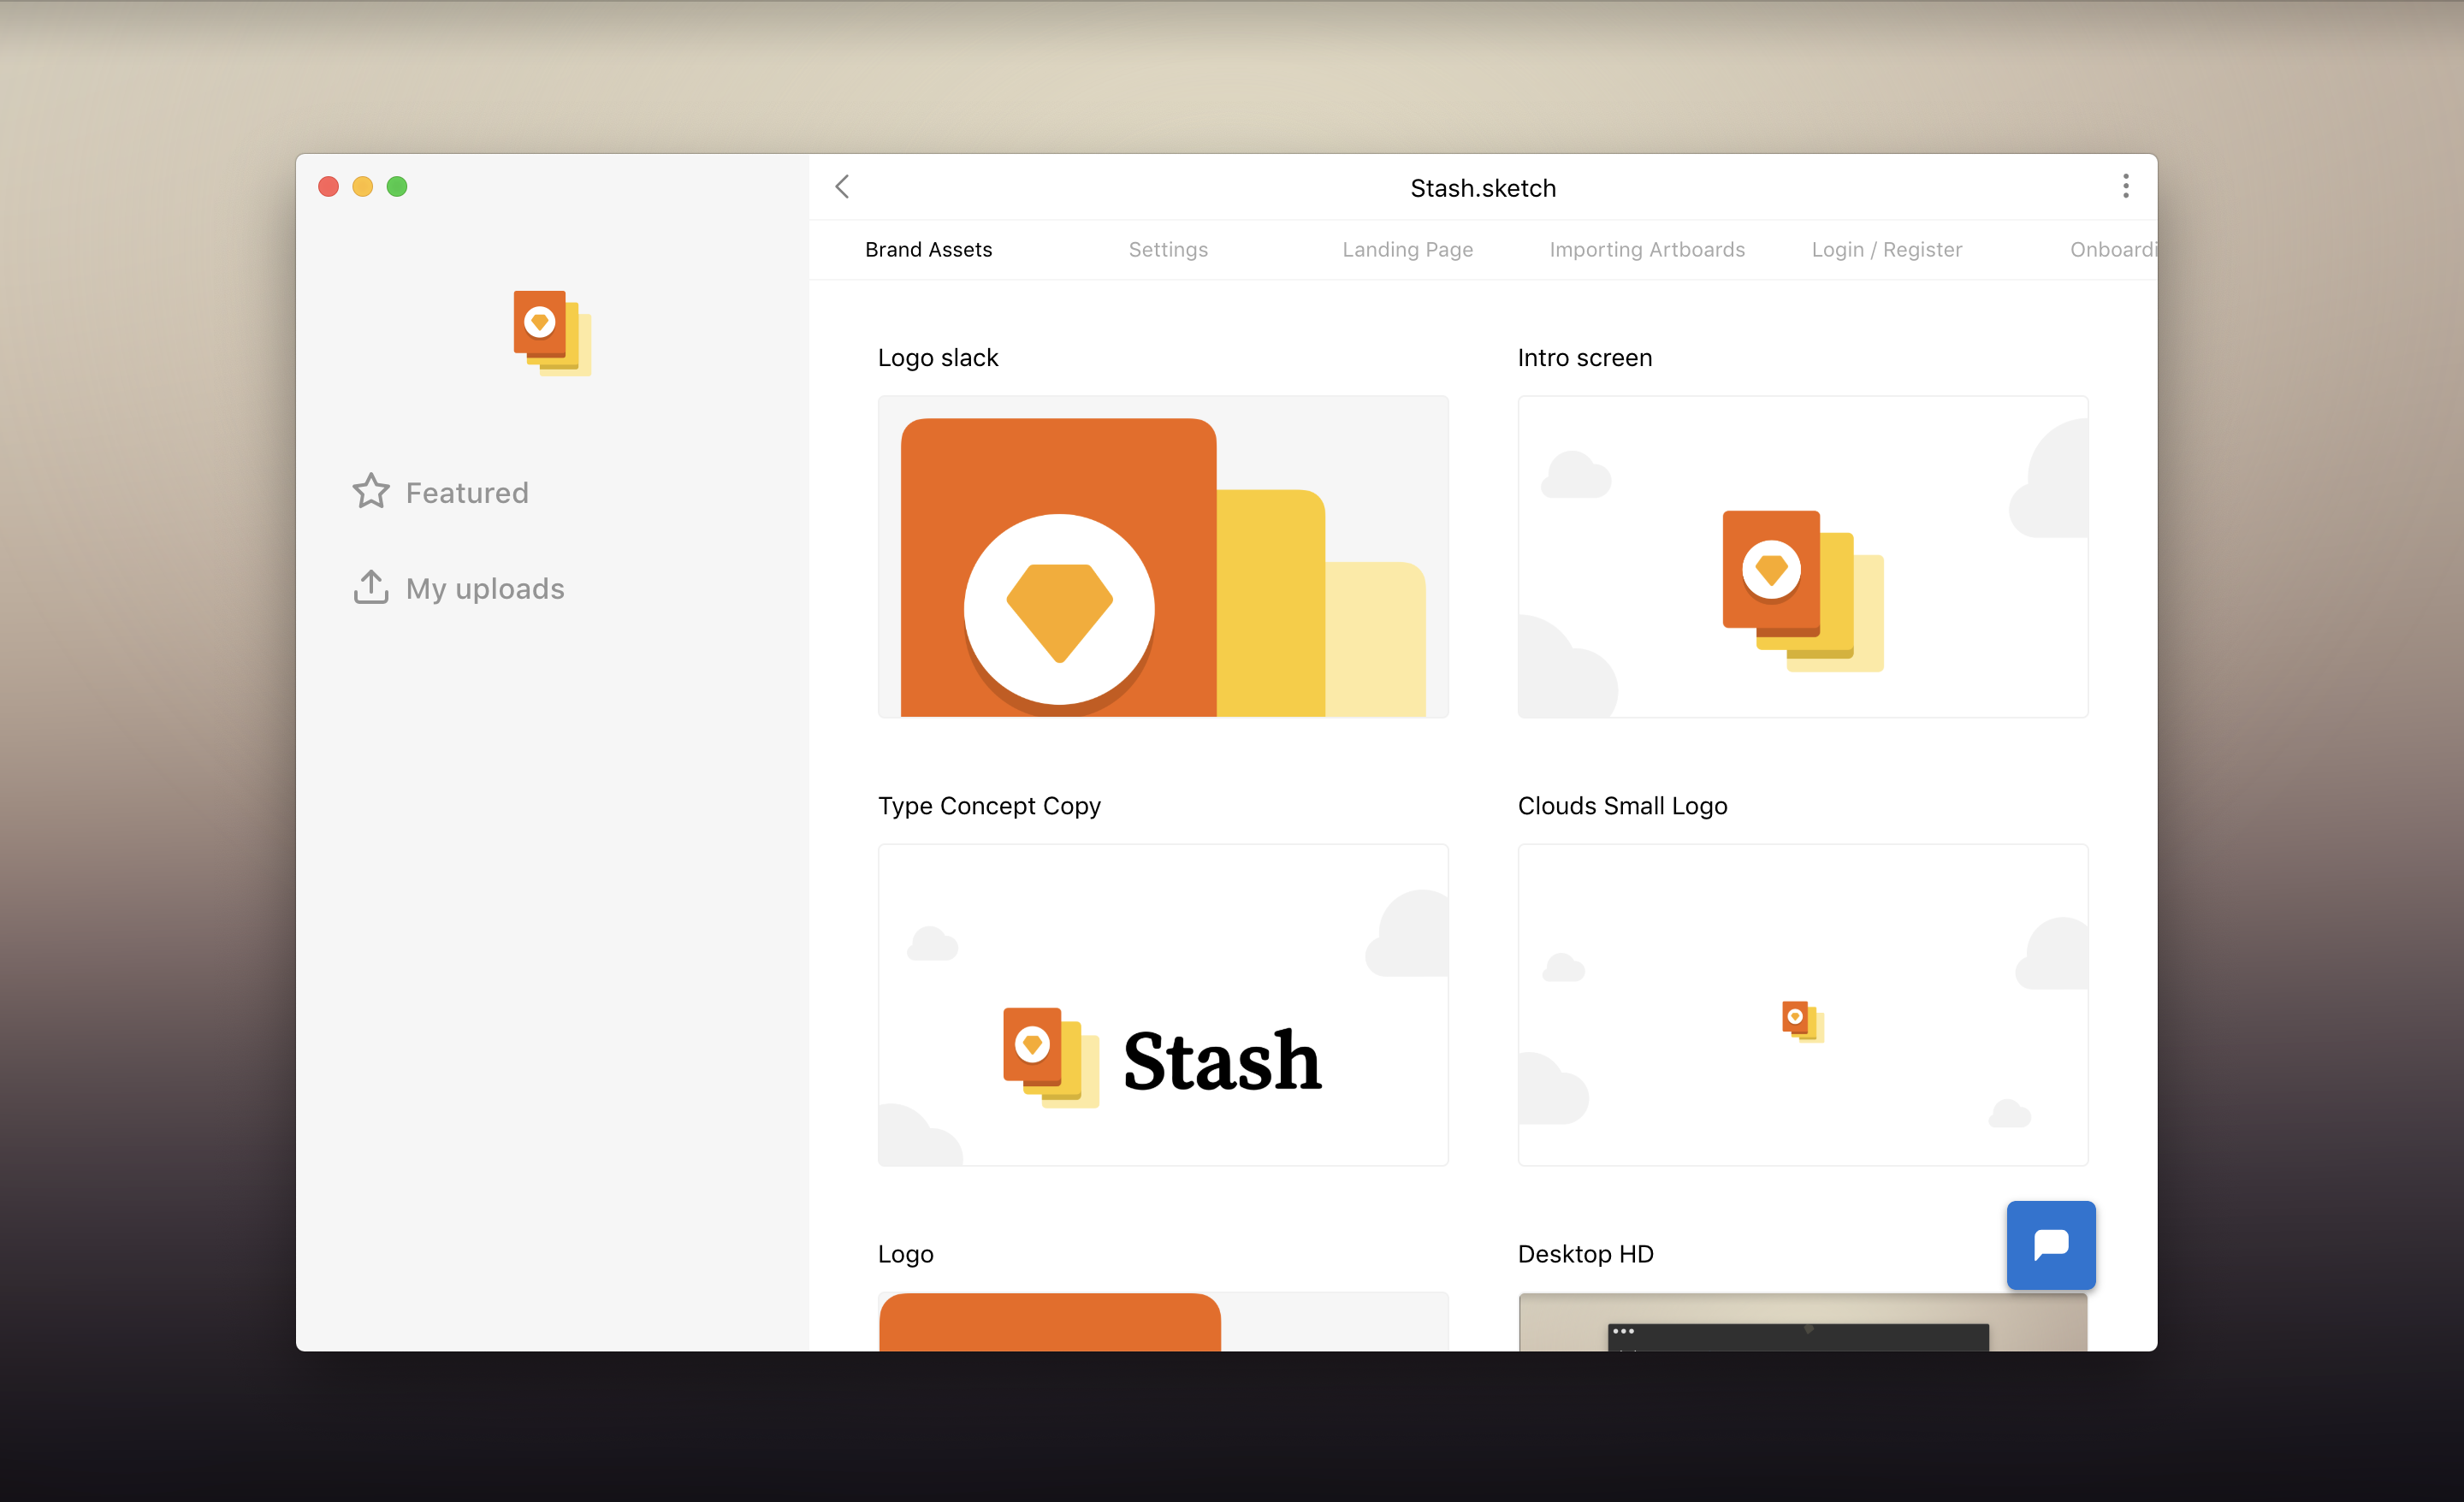Go to Featured section
Screen dimensions: 2464x1502
pos(441,492)
